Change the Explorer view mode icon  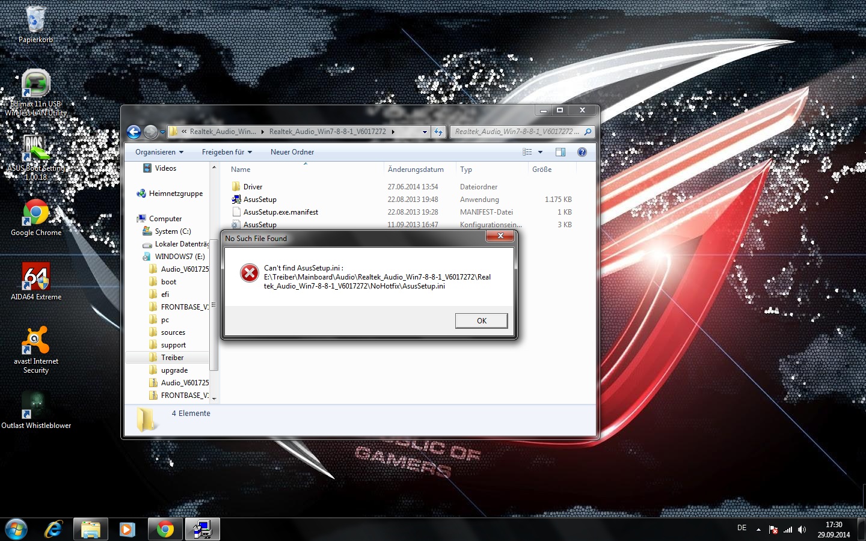527,152
